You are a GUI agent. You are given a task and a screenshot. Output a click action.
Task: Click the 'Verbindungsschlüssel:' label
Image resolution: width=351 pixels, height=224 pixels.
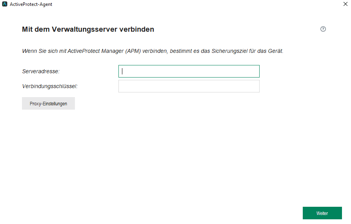tap(50, 86)
